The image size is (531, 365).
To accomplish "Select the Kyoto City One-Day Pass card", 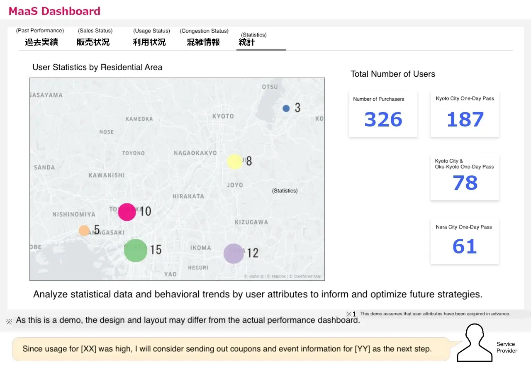I will click(465, 114).
